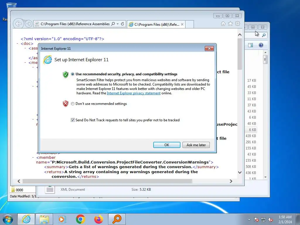
Task: Click Action Center flag tray icon
Action: point(256,219)
